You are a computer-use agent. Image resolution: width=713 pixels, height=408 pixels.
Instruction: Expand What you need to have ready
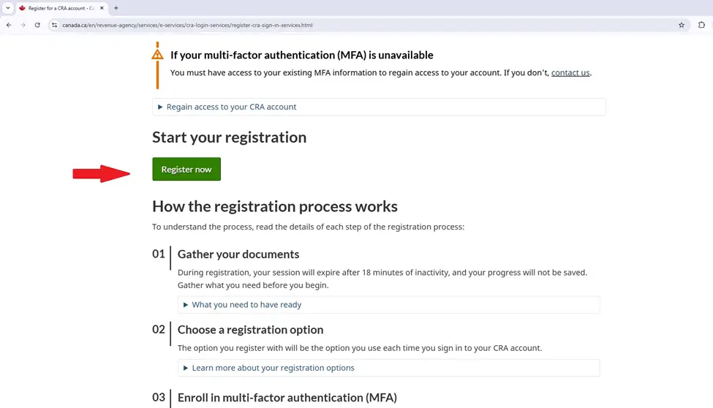click(x=246, y=305)
